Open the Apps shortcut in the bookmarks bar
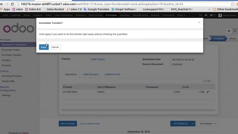 tap(5, 9)
